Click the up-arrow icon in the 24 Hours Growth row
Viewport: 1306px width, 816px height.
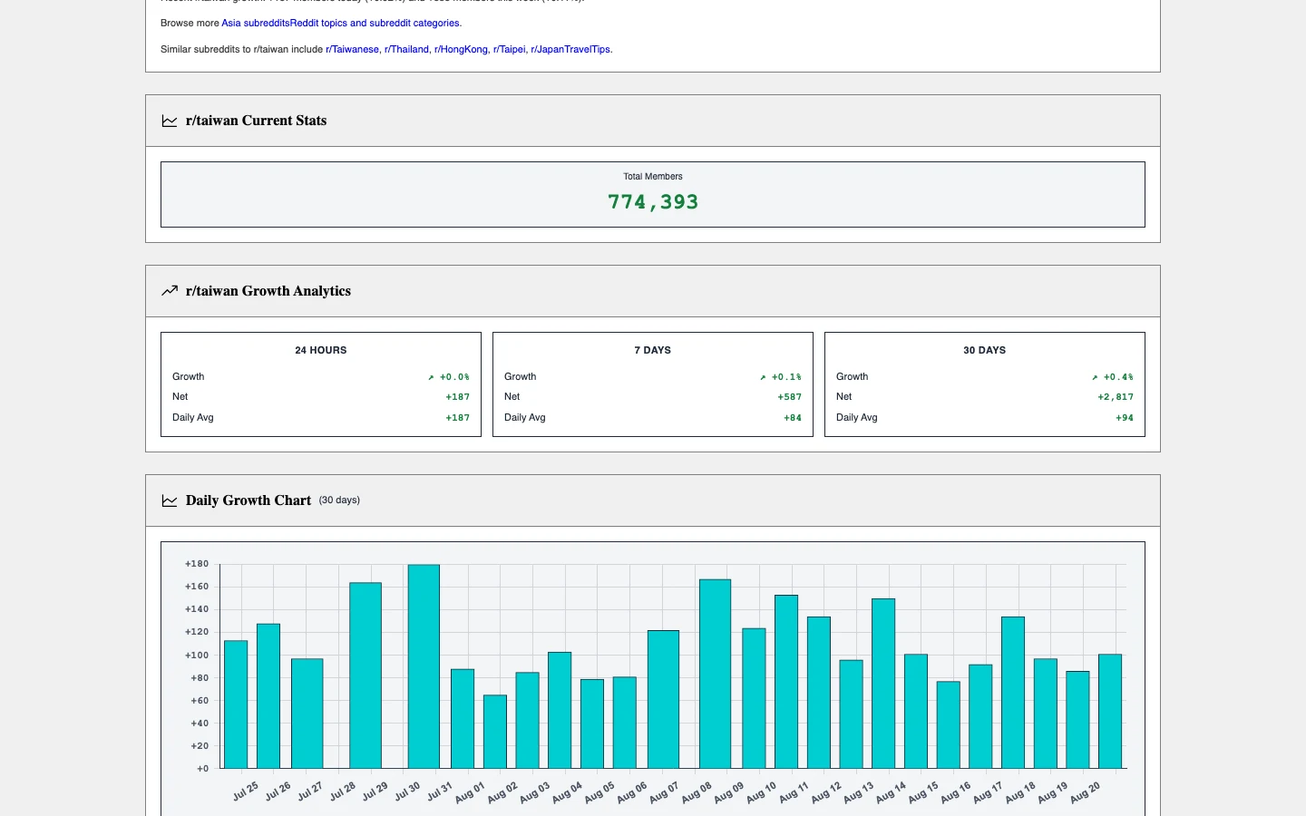[x=431, y=377]
